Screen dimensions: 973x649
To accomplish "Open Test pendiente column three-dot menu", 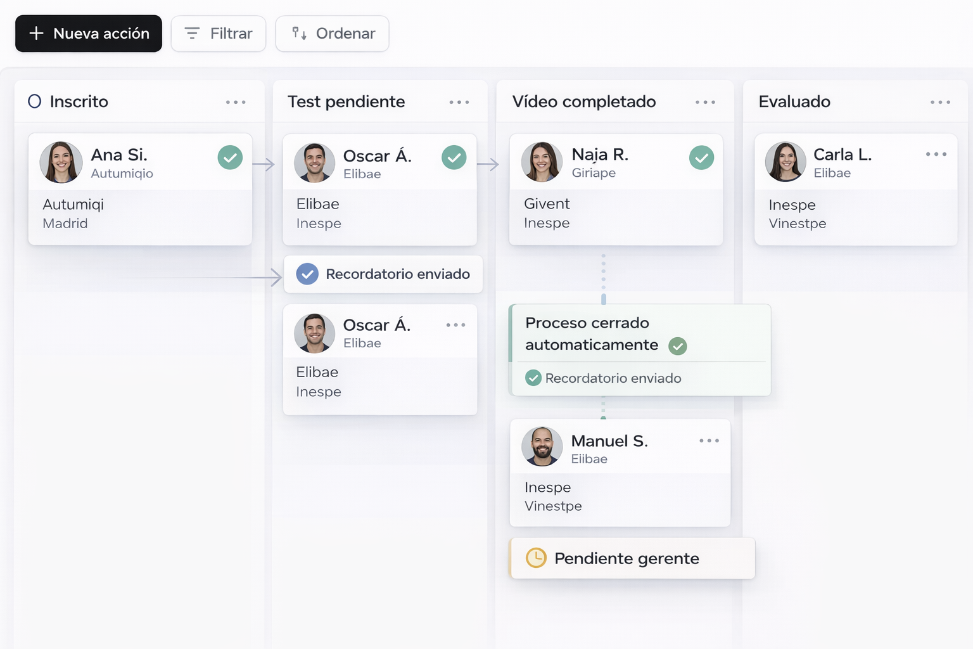I will pos(459,102).
